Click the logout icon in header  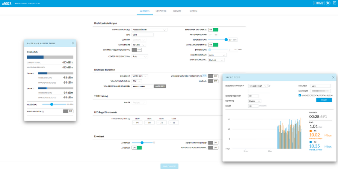pos(334,3)
